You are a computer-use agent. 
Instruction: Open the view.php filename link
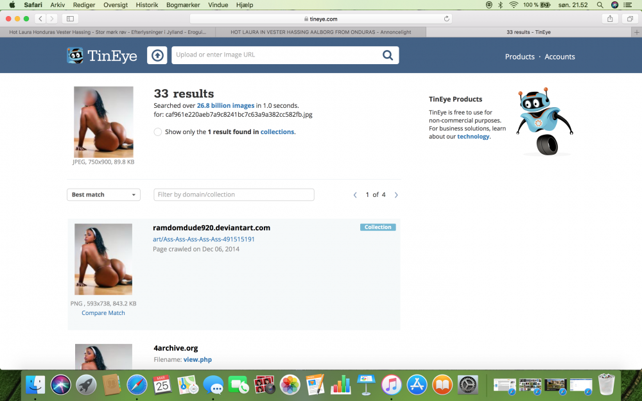(197, 360)
